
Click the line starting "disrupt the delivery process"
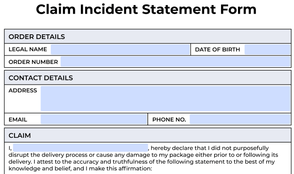point(143,155)
